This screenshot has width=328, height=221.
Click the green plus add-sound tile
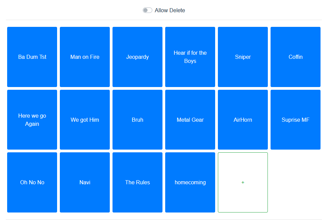pos(243,182)
